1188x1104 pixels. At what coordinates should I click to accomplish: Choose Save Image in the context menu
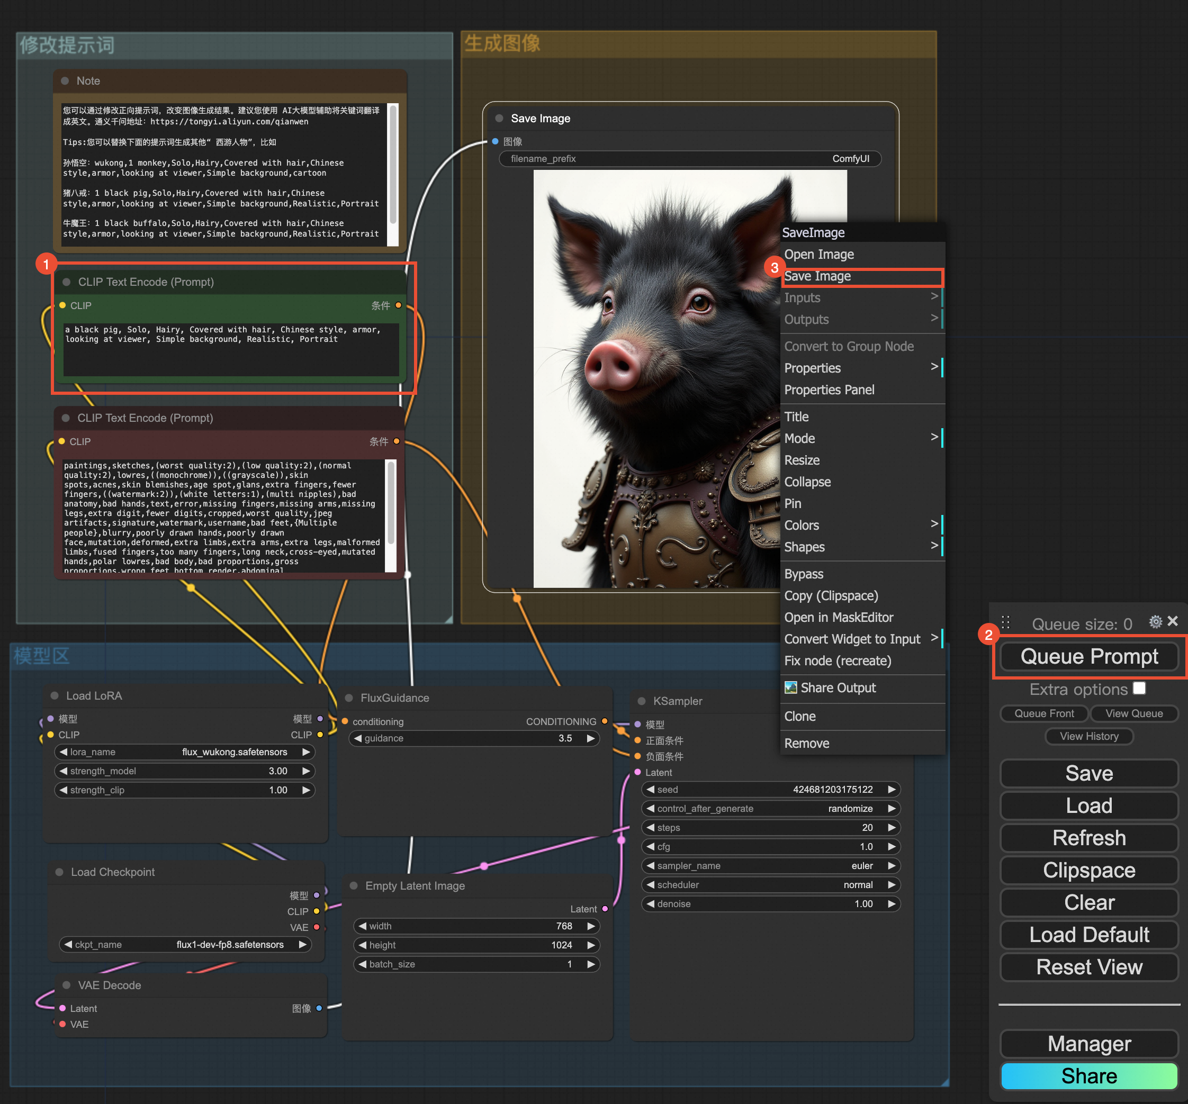pyautogui.click(x=862, y=276)
